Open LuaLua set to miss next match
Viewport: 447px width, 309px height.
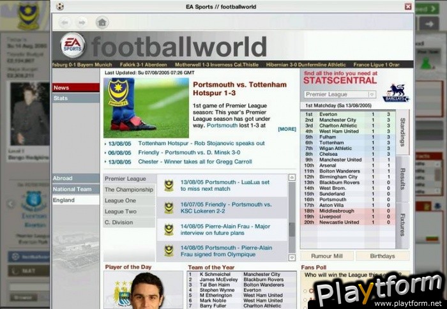pyautogui.click(x=225, y=185)
